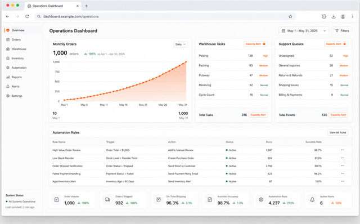Click Send Payment Retry Email action cell
This screenshot has width=360, height=224.
tap(183, 174)
